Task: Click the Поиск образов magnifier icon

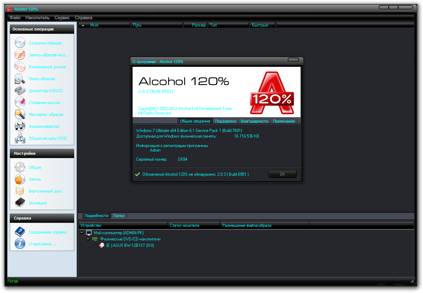Action: (20, 78)
